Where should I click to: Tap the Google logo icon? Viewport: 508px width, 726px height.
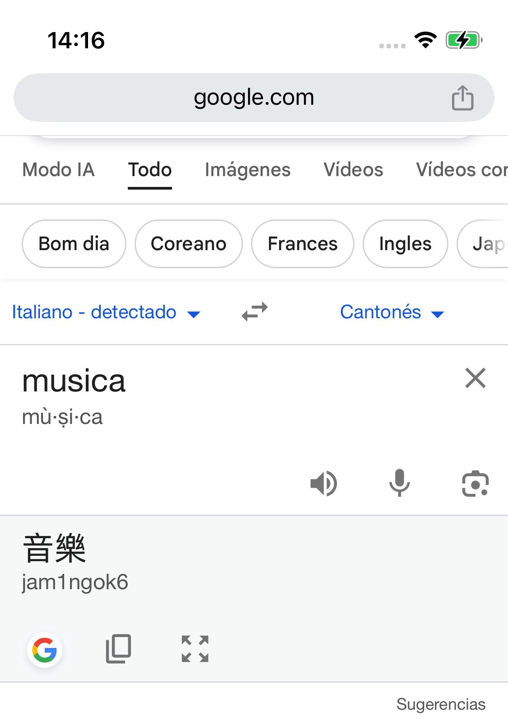point(45,650)
